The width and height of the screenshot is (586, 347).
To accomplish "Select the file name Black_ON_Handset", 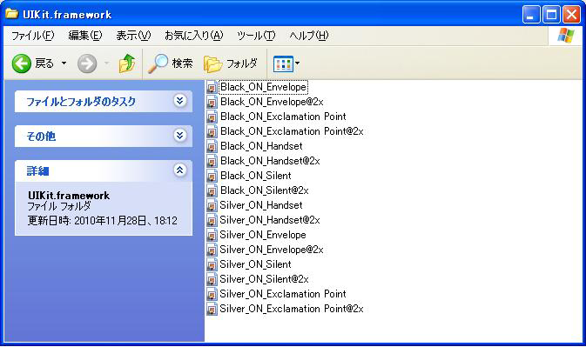I will point(261,146).
